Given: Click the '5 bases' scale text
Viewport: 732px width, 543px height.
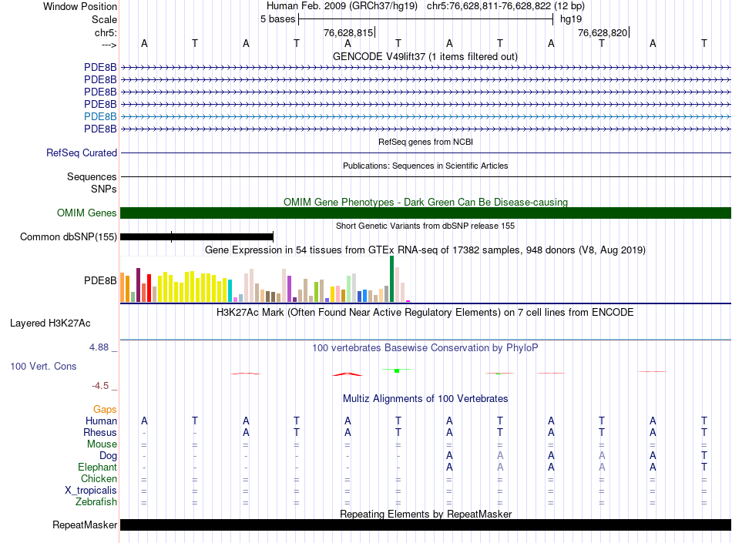Looking at the screenshot, I should click(277, 19).
